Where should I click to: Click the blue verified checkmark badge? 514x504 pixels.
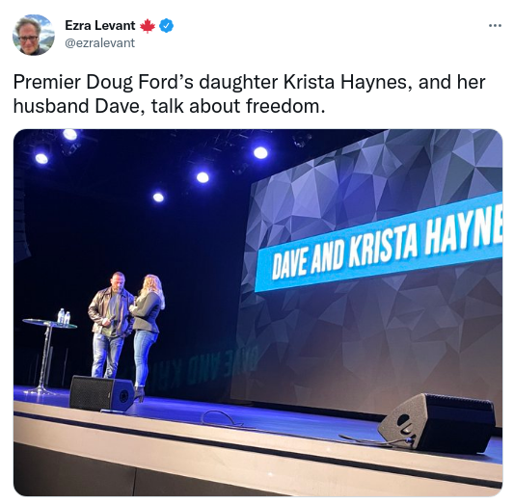(167, 26)
